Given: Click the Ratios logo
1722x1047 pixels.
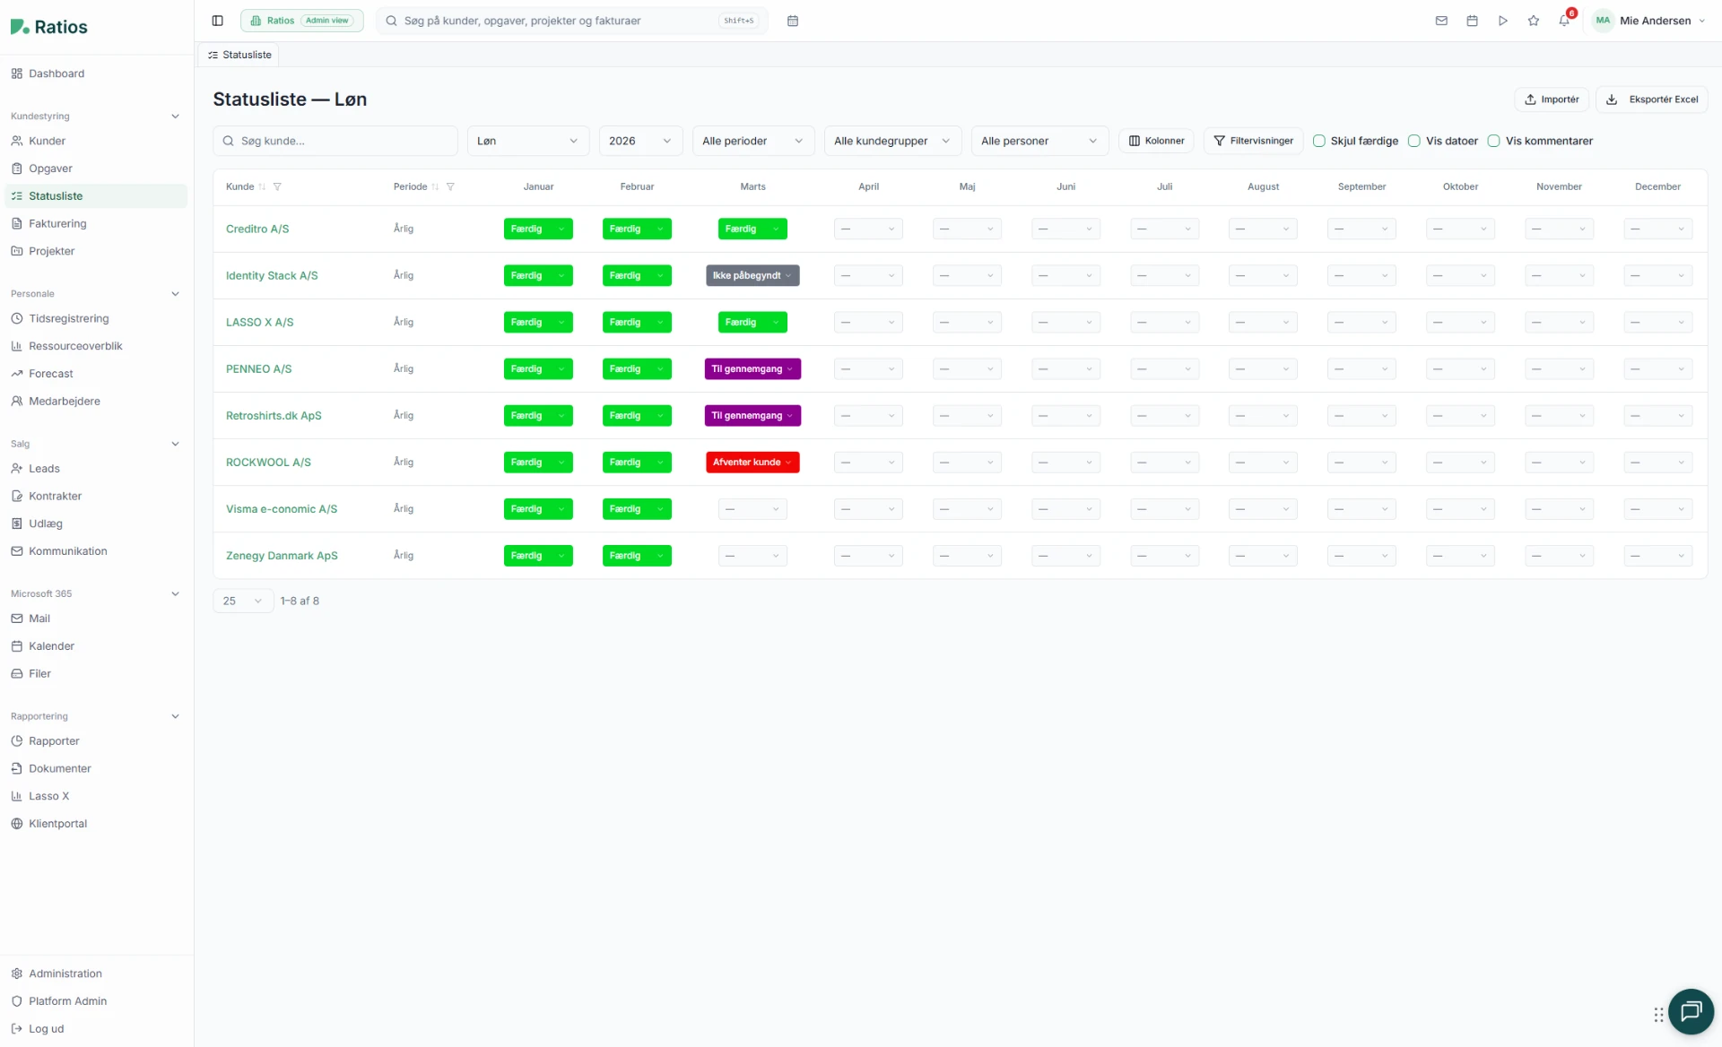Looking at the screenshot, I should pos(49,27).
